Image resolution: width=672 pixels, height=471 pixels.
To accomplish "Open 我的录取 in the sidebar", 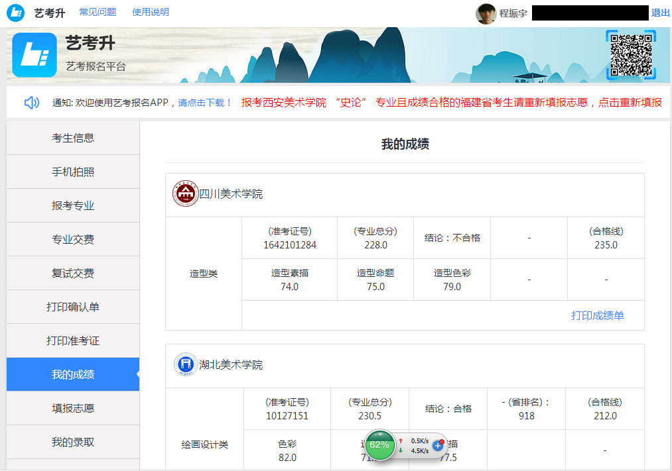I will point(73,442).
